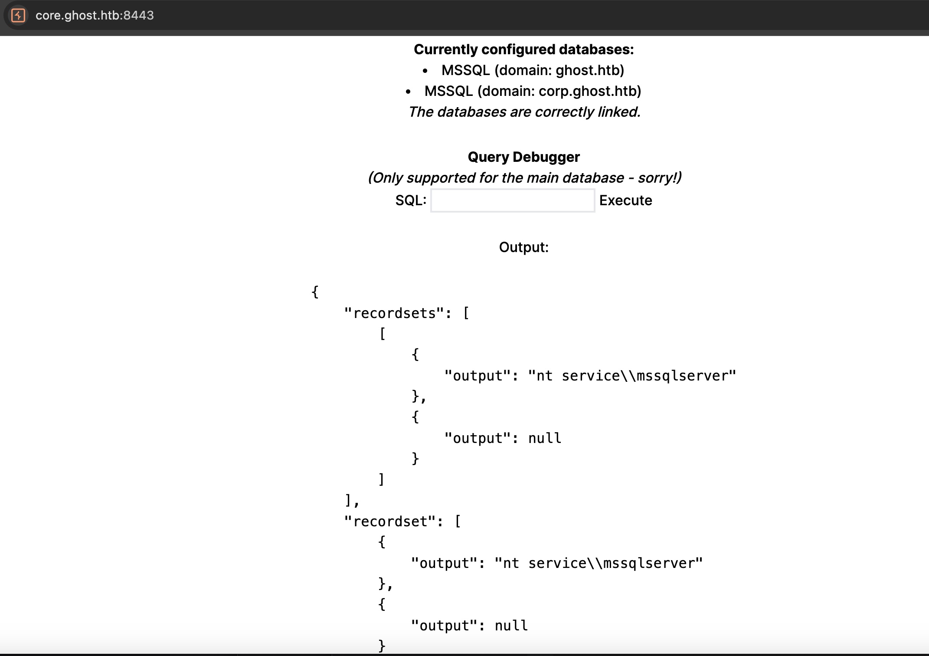
Task: Focus the SQL query input field
Action: pos(512,200)
